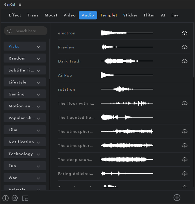195x204 pixels.
Task: Open the Fav link
Action: [175, 15]
